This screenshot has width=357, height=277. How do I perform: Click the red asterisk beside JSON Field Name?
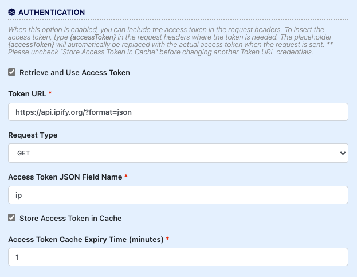tap(126, 176)
